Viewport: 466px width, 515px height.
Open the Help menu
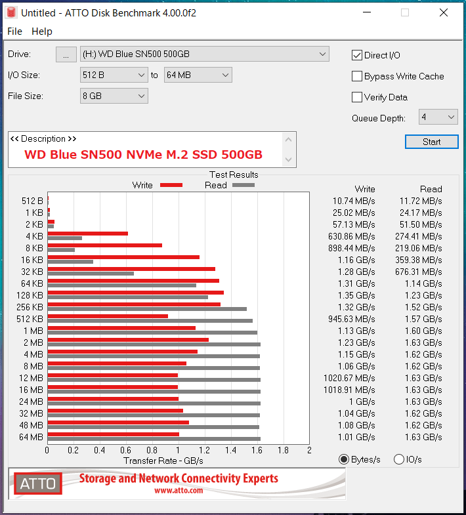pos(42,31)
